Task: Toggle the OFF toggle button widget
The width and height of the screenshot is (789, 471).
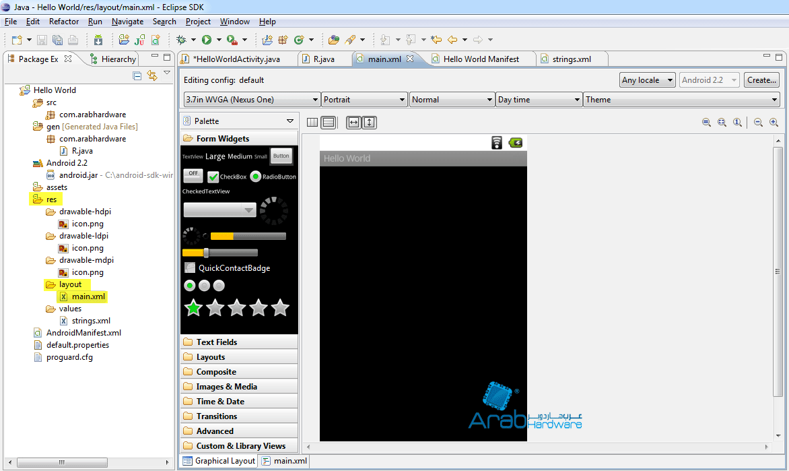Action: (x=193, y=175)
